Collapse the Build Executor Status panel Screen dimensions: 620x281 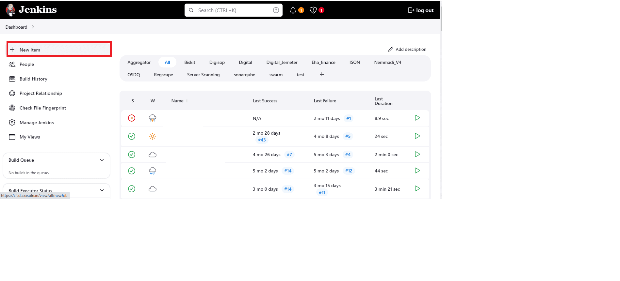(x=102, y=190)
